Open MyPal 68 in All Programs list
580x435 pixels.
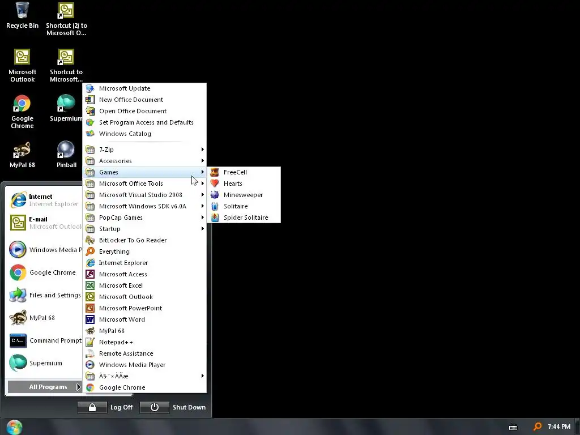[x=144, y=331]
